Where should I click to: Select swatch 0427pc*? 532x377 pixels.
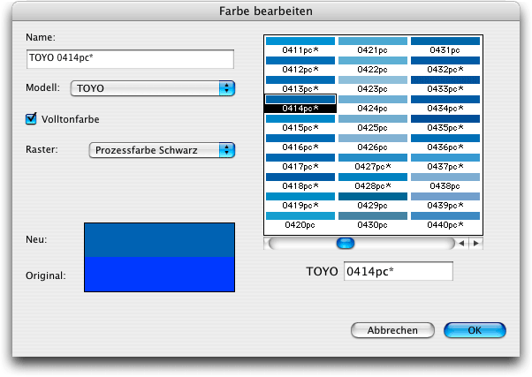click(373, 162)
